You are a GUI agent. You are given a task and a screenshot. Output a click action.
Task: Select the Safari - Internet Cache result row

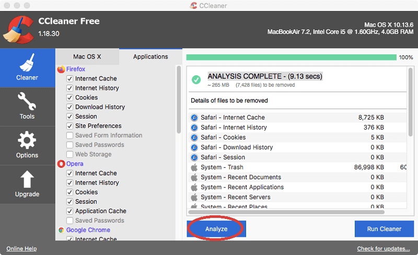[x=297, y=118]
